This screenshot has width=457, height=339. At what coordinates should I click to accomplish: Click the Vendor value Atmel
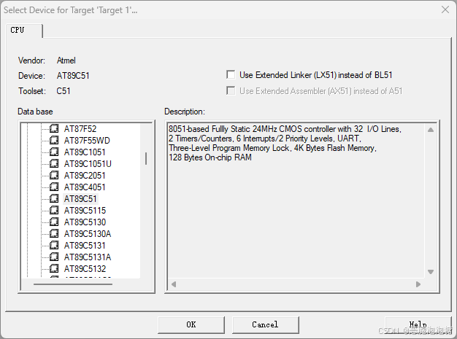[66, 61]
